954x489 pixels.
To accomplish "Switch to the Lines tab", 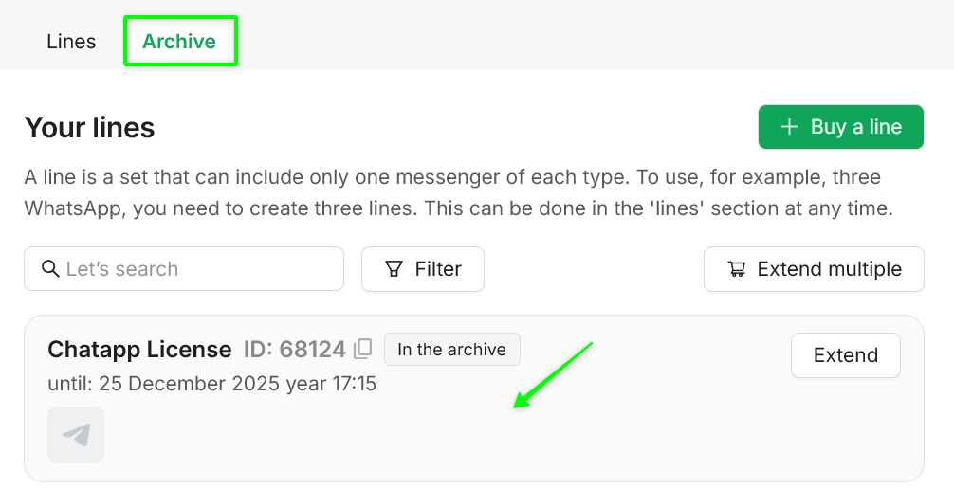I will click(71, 42).
